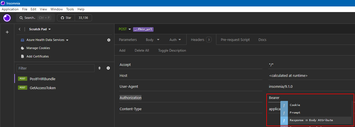Click POST badge on GetAccessToken
Viewport: 355px width, 127px height.
(22, 88)
